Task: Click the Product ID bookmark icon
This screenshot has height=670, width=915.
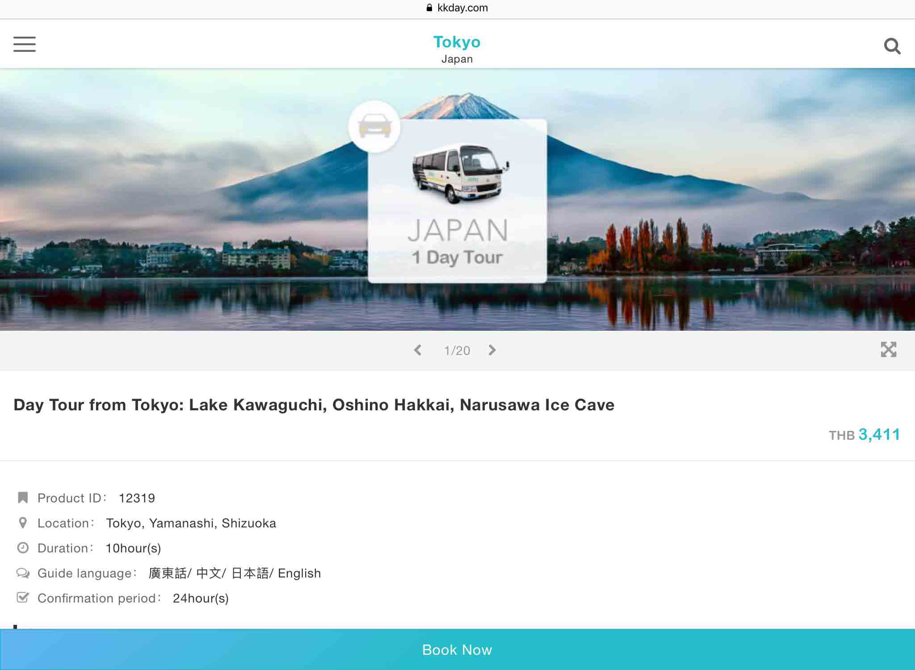Action: point(23,497)
